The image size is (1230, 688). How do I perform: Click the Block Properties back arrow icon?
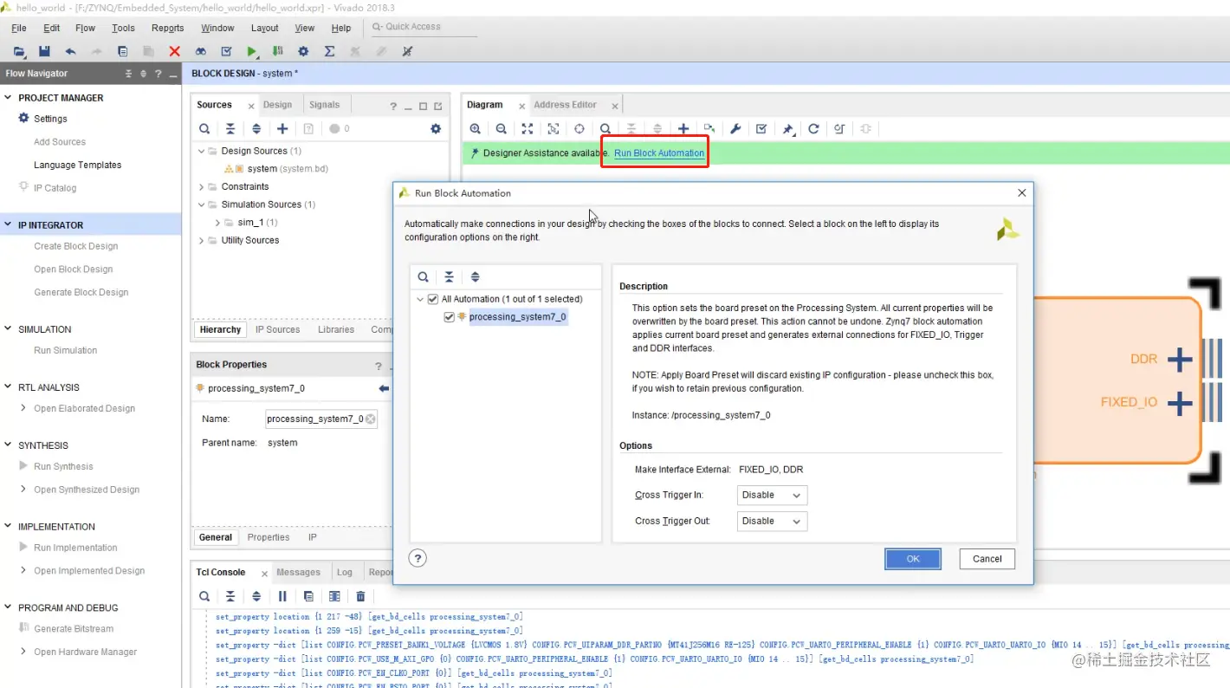[384, 388]
